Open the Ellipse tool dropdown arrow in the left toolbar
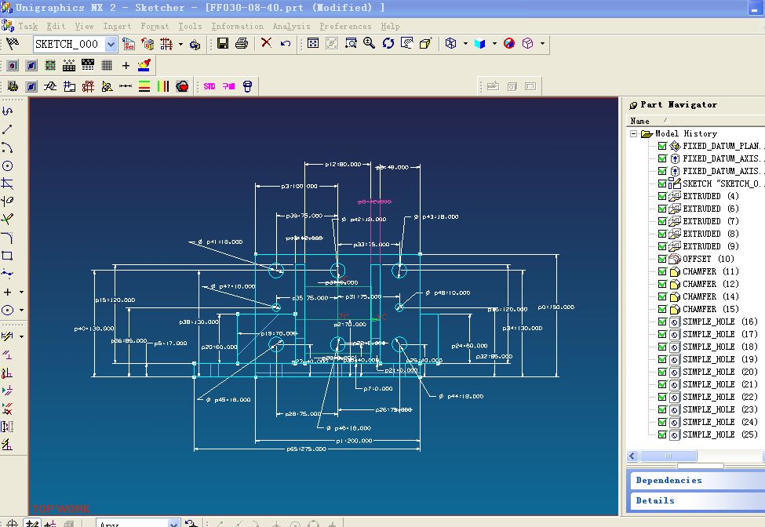The width and height of the screenshot is (765, 527). click(x=21, y=310)
